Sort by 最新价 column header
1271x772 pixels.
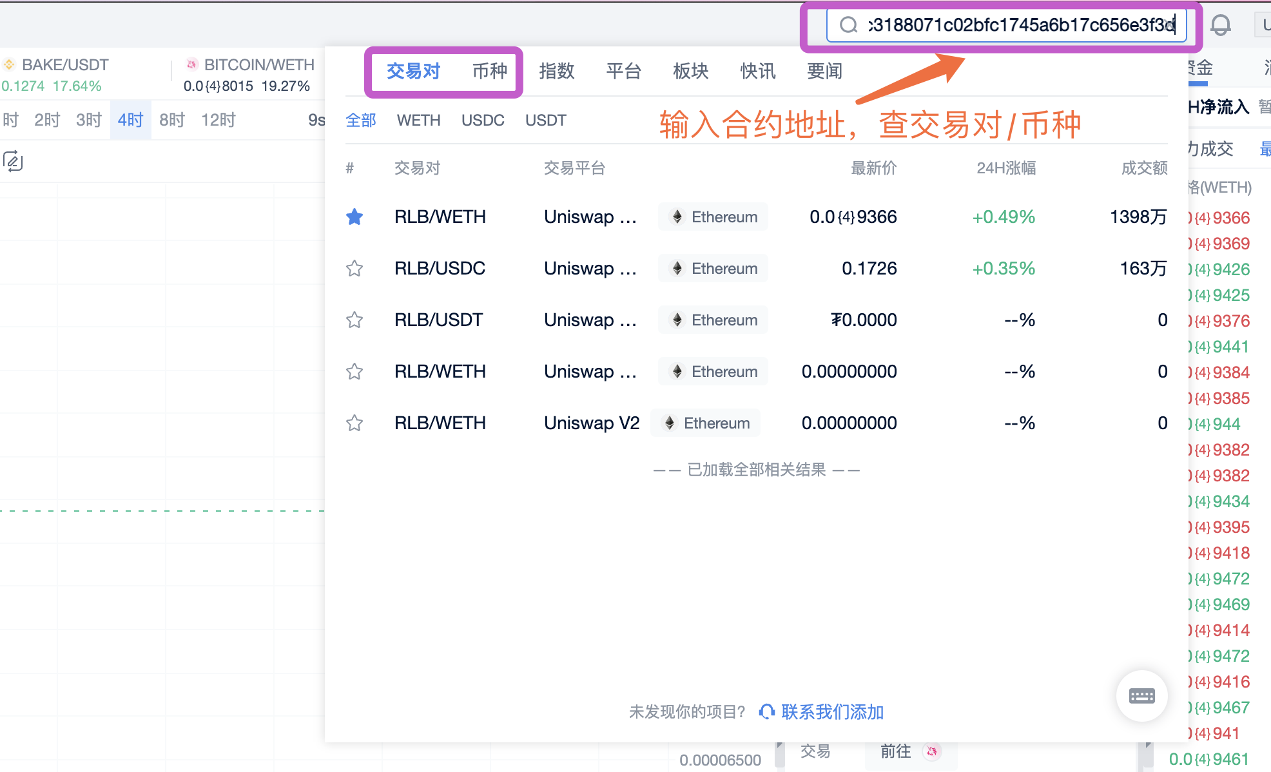[874, 168]
